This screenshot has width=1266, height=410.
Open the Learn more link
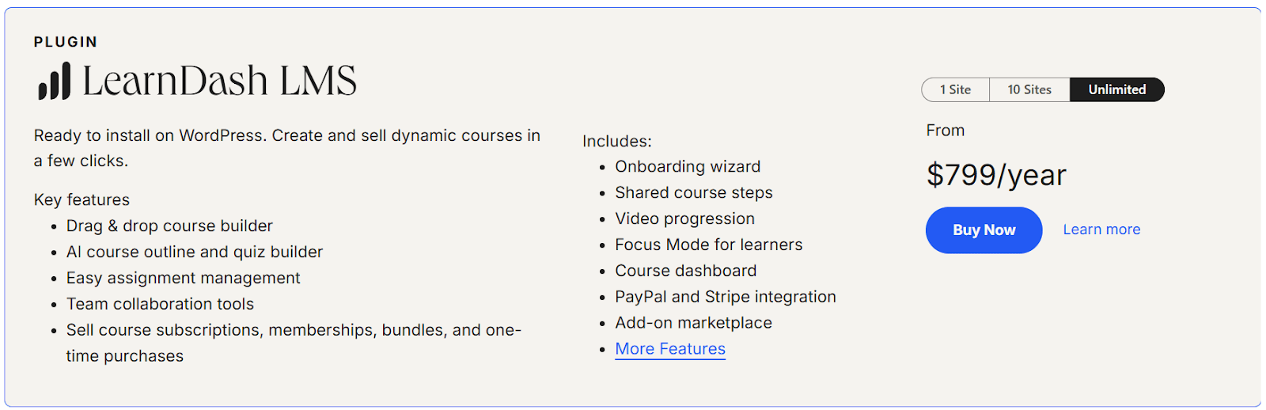point(1101,230)
